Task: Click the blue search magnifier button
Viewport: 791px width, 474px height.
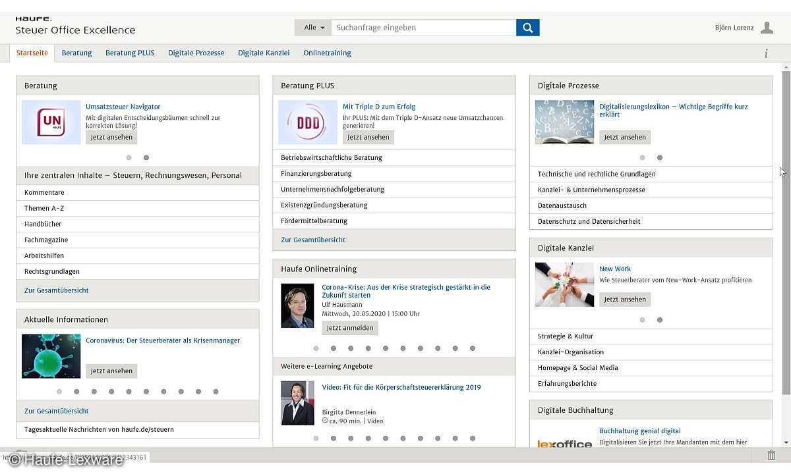Action: 527,28
